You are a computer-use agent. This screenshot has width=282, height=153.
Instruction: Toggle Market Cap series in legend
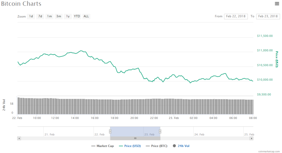[x=102, y=146]
